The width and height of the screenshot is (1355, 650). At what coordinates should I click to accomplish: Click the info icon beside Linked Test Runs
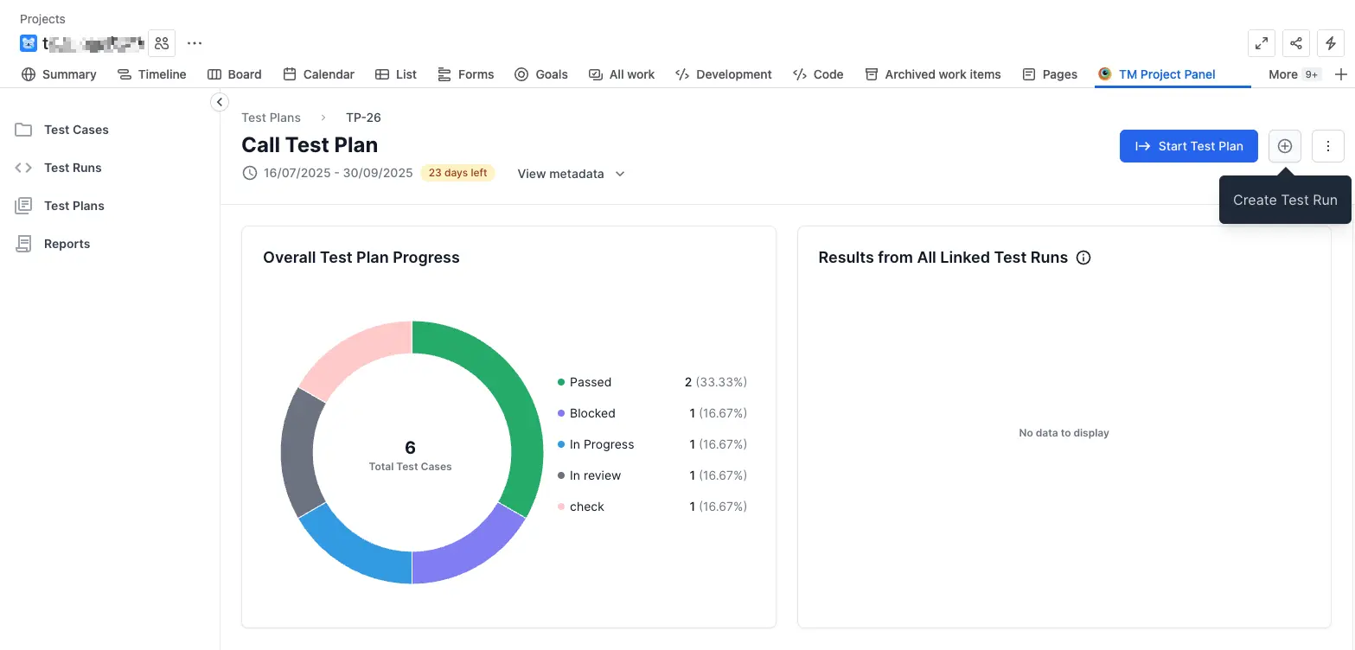pyautogui.click(x=1083, y=258)
